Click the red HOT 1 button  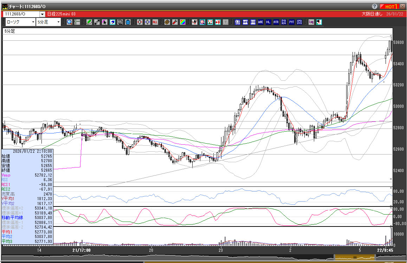pos(389,6)
